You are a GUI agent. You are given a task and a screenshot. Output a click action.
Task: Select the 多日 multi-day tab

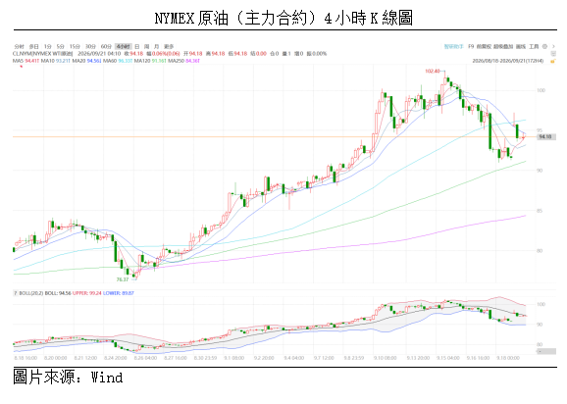(34, 47)
